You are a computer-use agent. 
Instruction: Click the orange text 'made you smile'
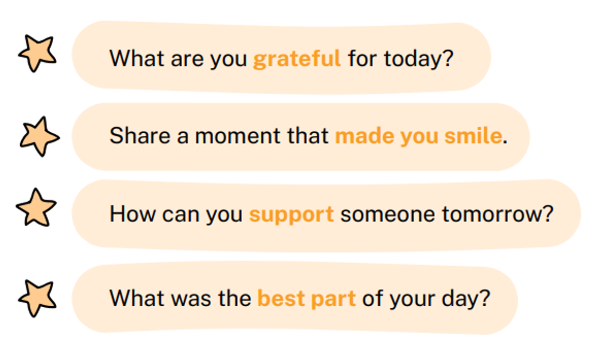pyautogui.click(x=418, y=136)
